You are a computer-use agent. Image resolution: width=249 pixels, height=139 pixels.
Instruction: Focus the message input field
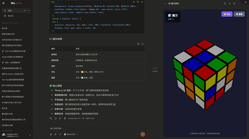(97, 129)
